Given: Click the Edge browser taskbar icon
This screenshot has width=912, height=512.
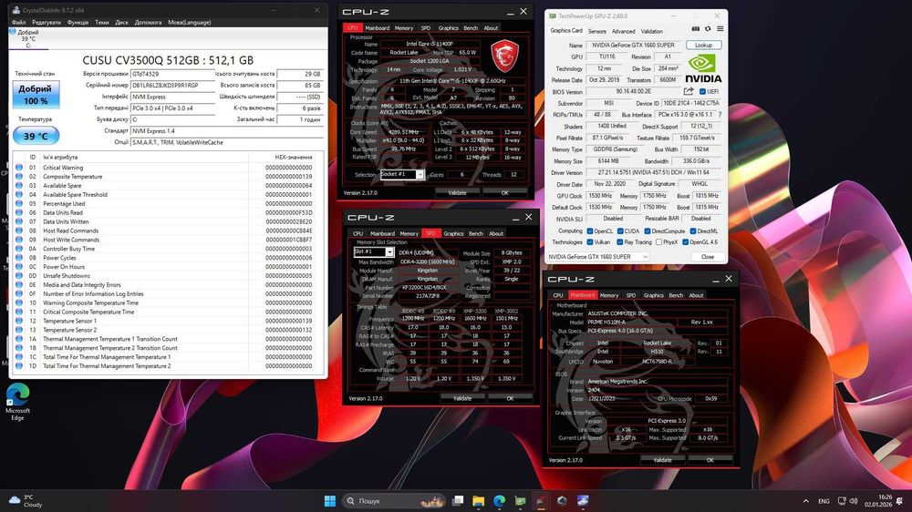Looking at the screenshot, I should click(x=499, y=500).
